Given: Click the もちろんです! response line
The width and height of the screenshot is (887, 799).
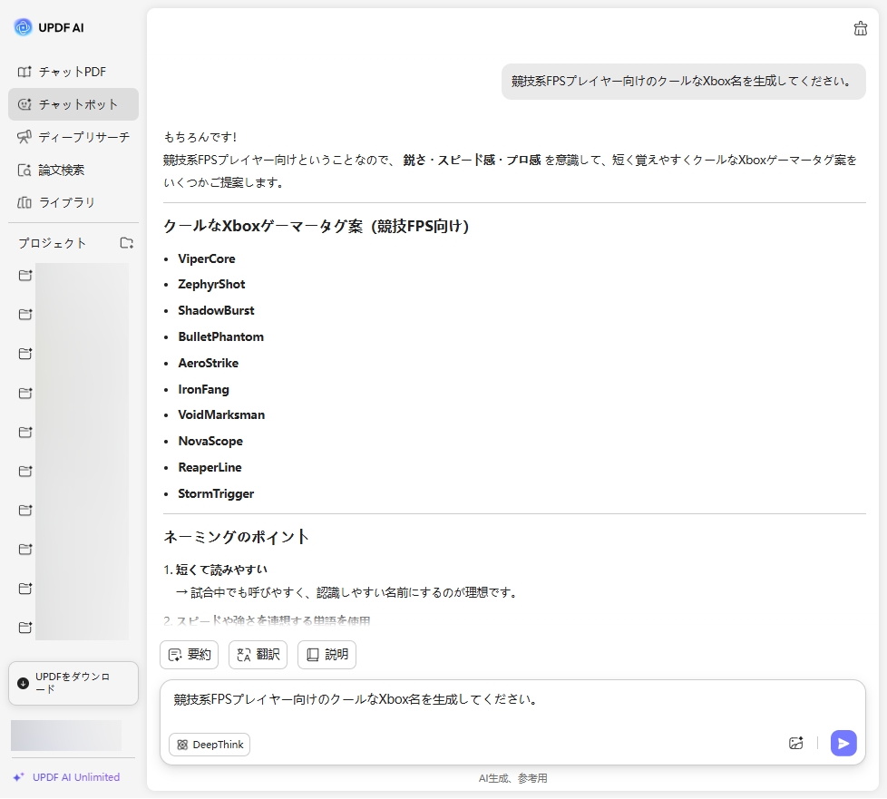Looking at the screenshot, I should click(x=200, y=137).
